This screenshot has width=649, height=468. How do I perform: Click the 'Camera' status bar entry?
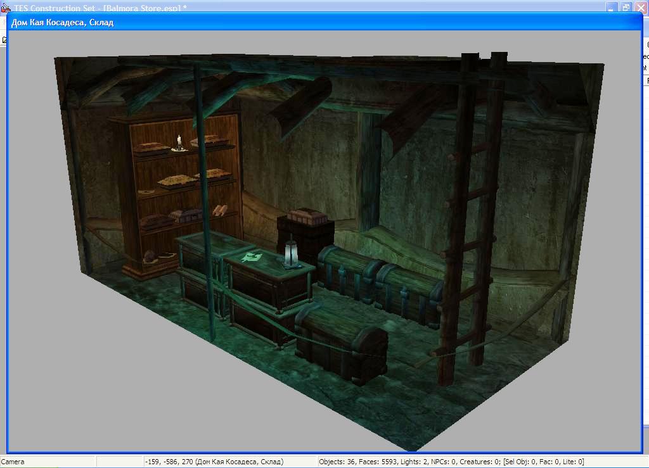13,462
